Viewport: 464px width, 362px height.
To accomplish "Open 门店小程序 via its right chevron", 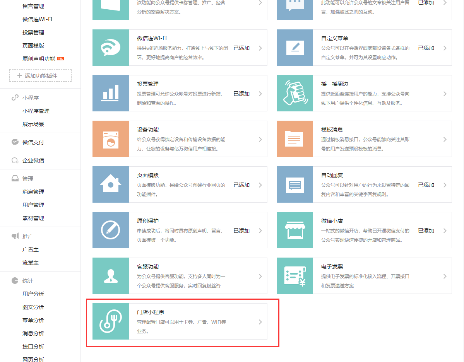I will click(x=260, y=321).
